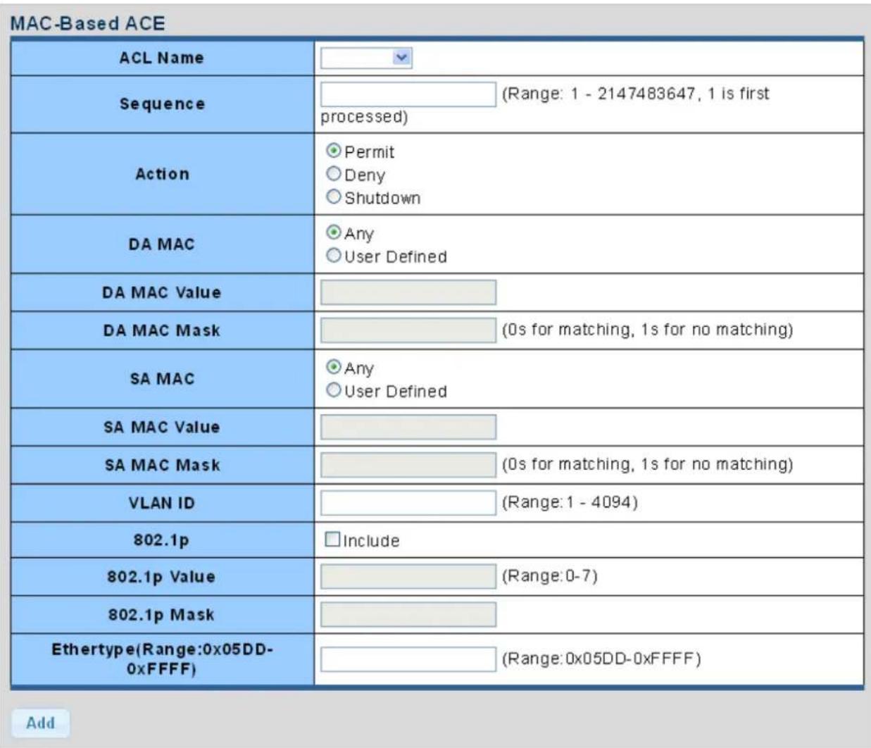This screenshot has width=871, height=748.
Task: Select the Shutdown action radio button
Action: (334, 197)
